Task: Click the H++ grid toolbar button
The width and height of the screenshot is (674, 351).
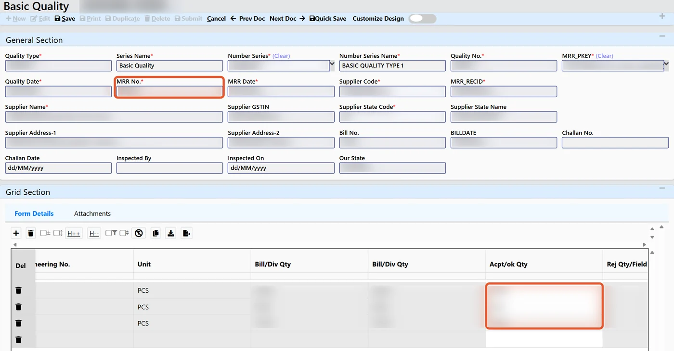Action: point(74,233)
